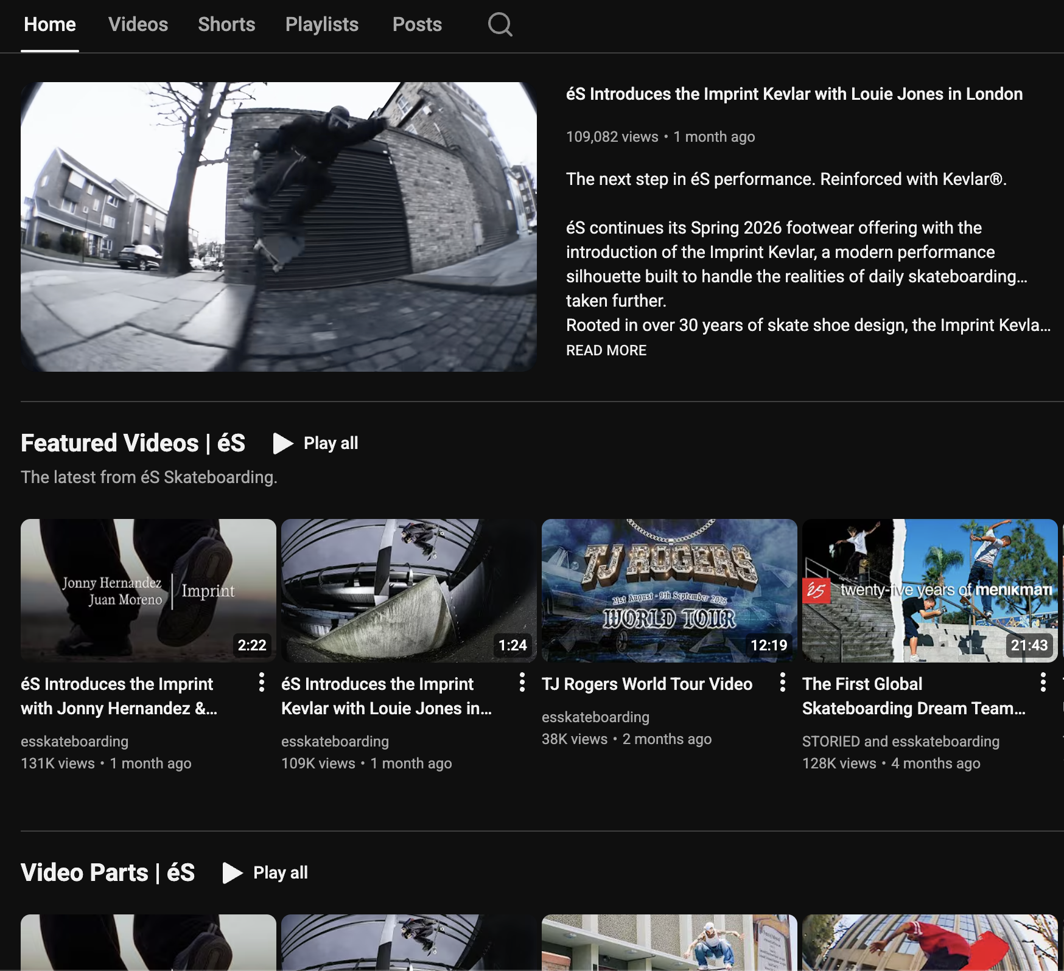1064x971 pixels.
Task: Open the twenty-five years of menikmati thumbnail
Action: point(930,591)
